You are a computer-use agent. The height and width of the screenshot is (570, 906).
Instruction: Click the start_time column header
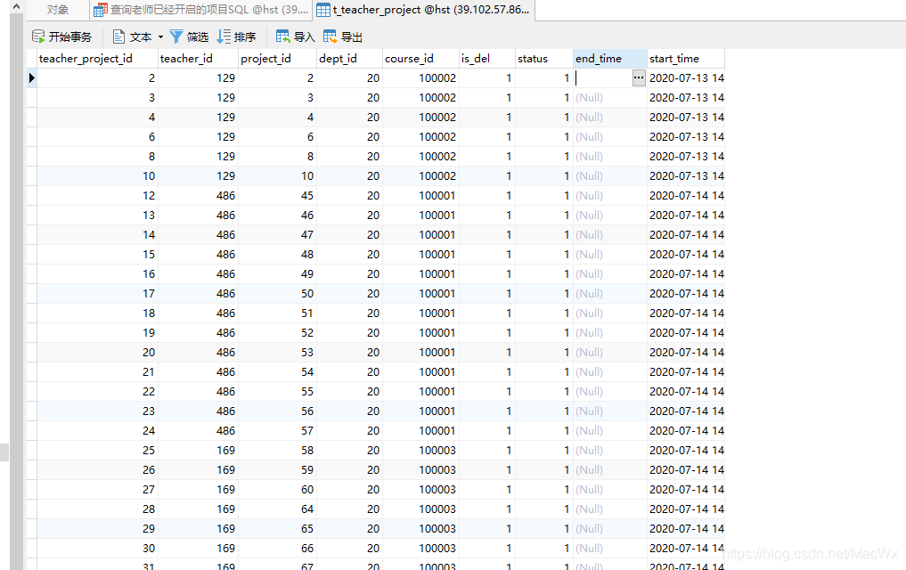click(x=686, y=58)
